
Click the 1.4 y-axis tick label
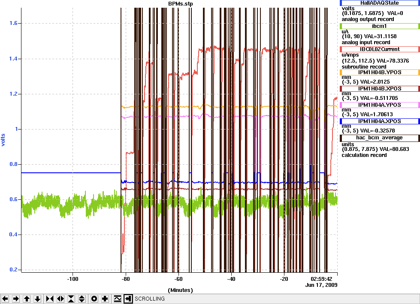[x=13, y=59]
